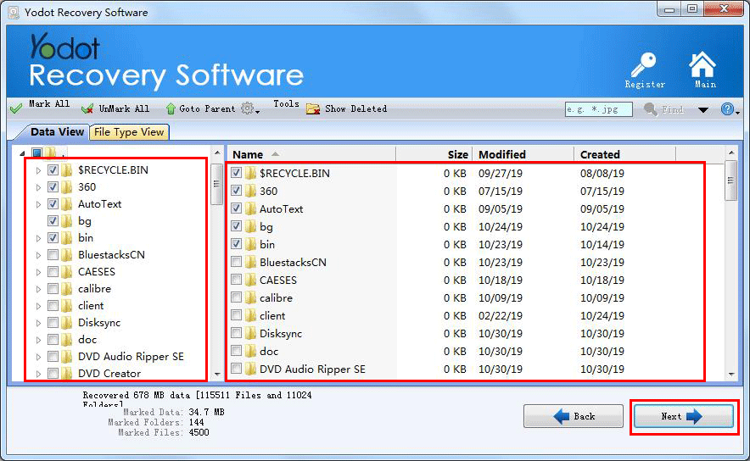This screenshot has width=750, height=461.
Task: Click Goto Parent up-arrow icon
Action: point(170,108)
